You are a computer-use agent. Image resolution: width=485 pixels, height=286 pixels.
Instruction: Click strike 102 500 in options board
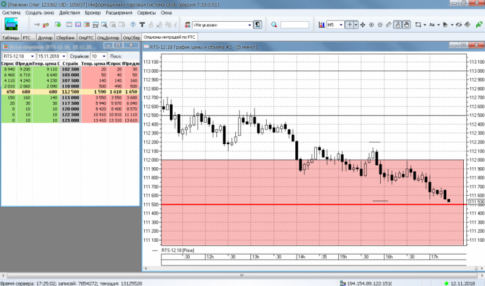(70, 69)
